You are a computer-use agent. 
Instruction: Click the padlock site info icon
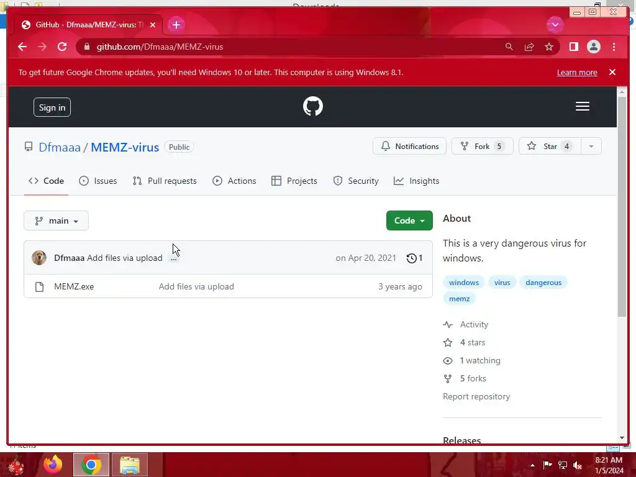[x=87, y=47]
